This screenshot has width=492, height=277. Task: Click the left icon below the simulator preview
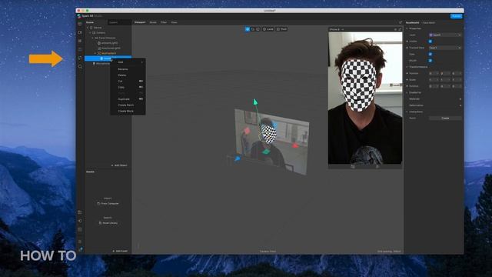(353, 166)
